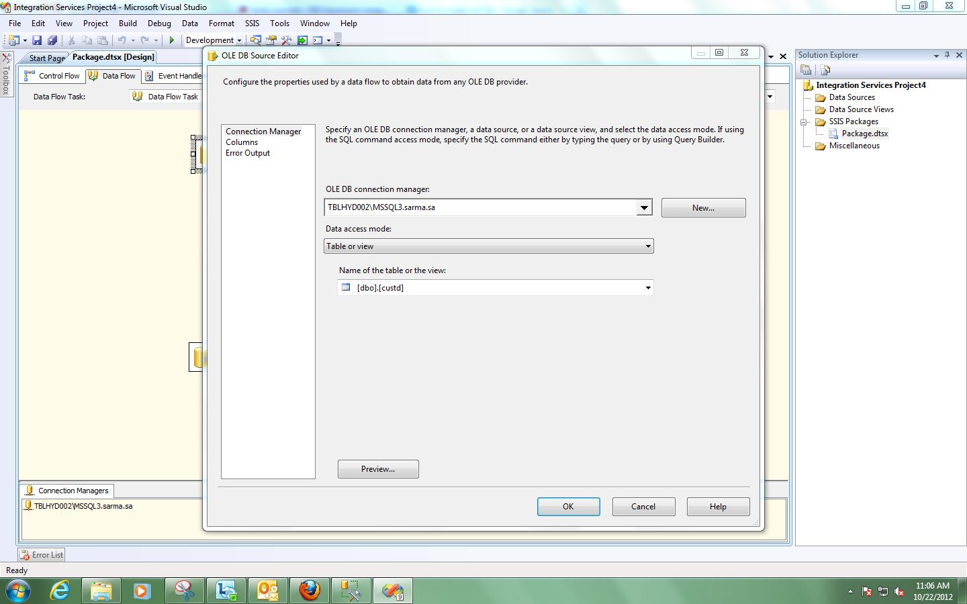Click the Save toolbar icon

pyautogui.click(x=37, y=40)
